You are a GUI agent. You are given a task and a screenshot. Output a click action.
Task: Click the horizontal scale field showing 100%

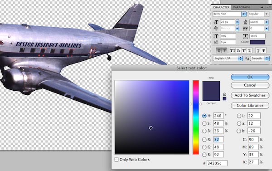(257, 36)
